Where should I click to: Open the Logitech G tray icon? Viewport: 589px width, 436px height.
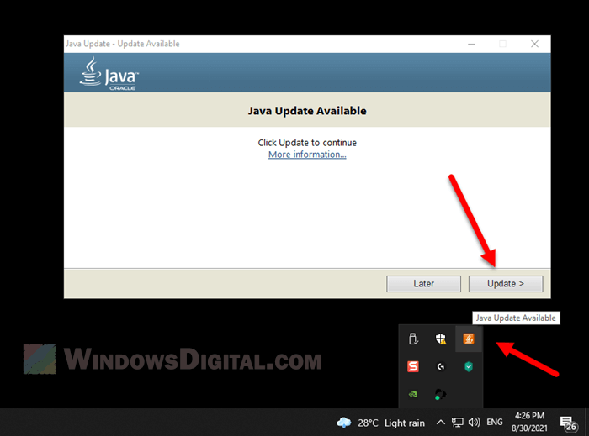(441, 366)
